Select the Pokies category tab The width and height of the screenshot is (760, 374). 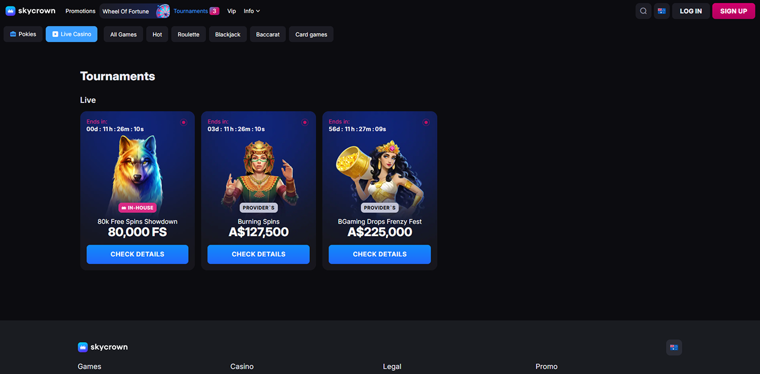click(23, 34)
